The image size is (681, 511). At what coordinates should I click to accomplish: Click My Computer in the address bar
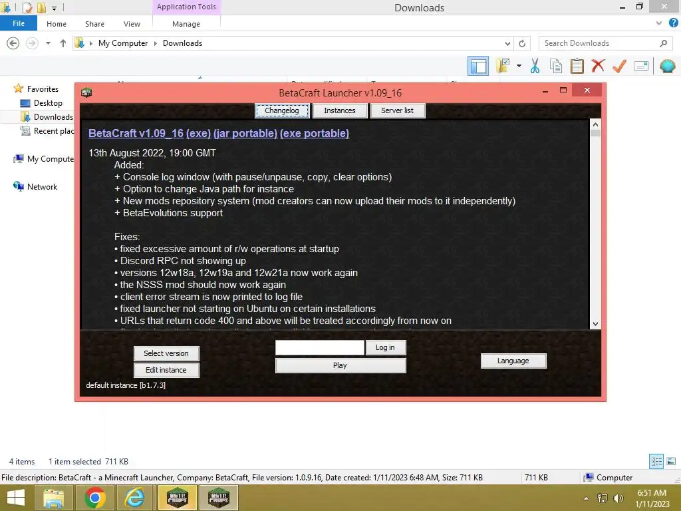point(123,43)
